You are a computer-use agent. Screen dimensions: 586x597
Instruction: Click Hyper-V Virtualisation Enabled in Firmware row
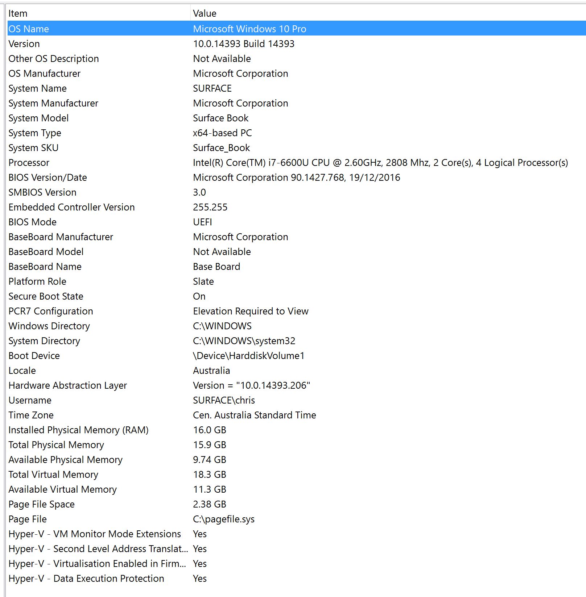pyautogui.click(x=297, y=564)
